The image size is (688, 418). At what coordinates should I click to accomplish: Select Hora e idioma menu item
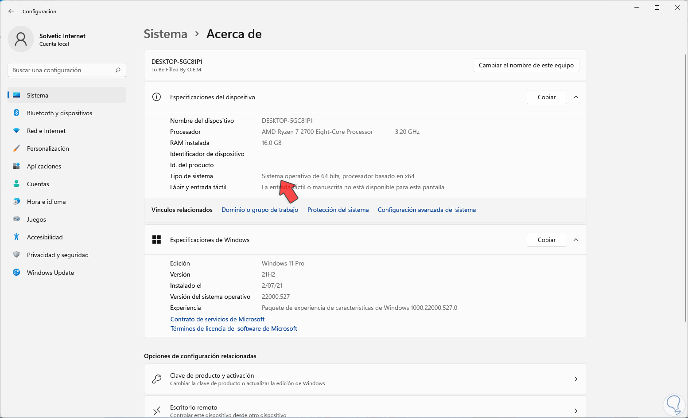coord(46,202)
